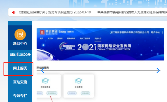Go to previous slide with left blue arrow
This screenshot has height=102, width=167.
tap(43, 71)
